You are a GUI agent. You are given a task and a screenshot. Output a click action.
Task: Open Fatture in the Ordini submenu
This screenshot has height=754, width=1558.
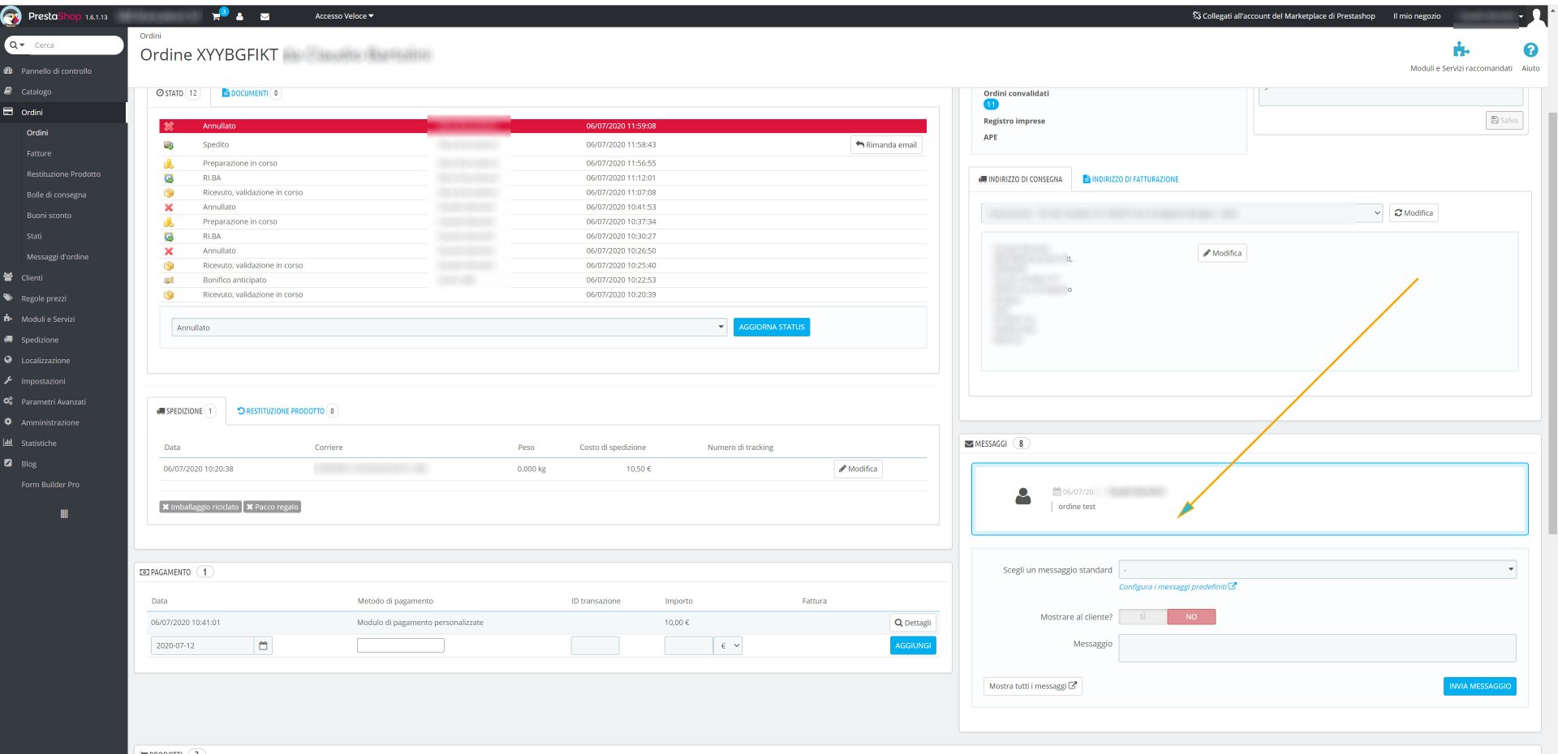coord(39,153)
